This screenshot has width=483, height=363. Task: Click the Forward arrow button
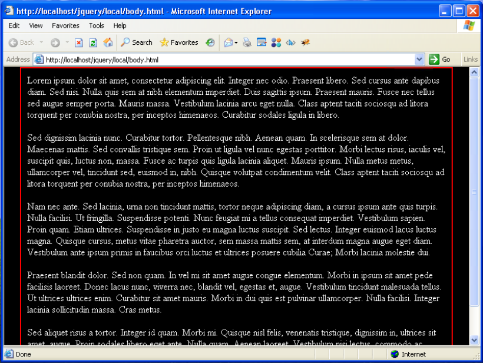[55, 42]
